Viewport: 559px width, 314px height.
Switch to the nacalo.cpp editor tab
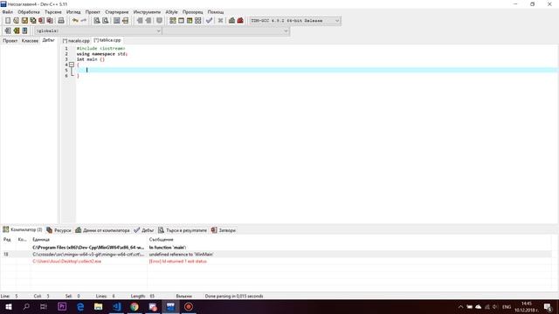tap(76, 41)
